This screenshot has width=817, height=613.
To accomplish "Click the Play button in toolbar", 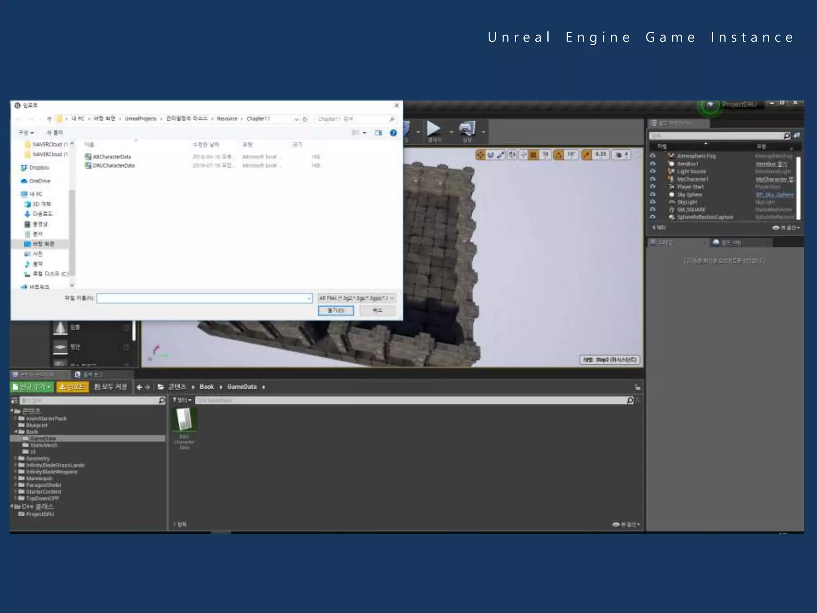I will [434, 129].
